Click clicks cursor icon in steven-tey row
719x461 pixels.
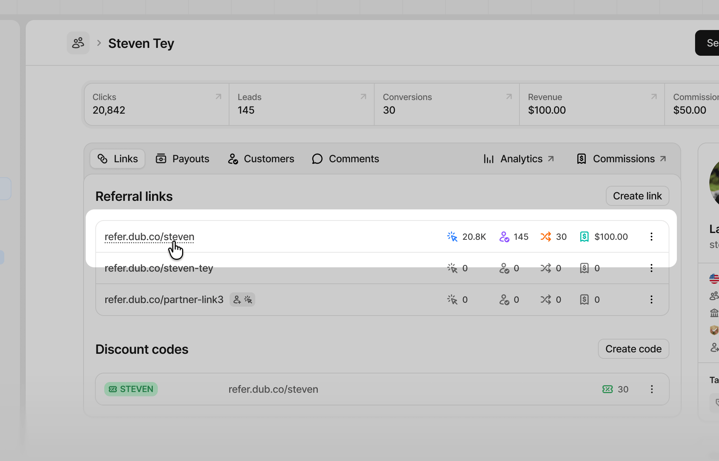coord(452,268)
